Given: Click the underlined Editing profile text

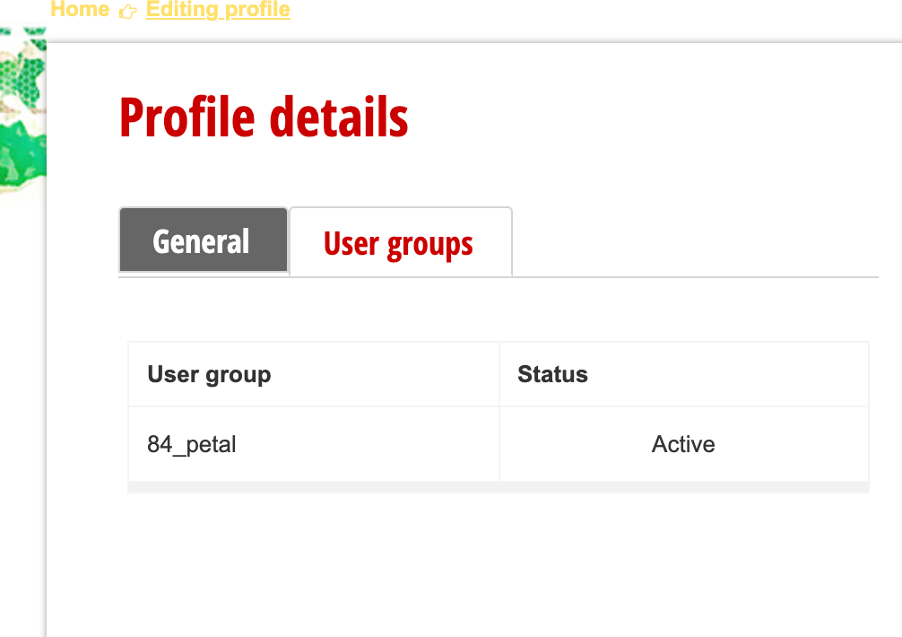Looking at the screenshot, I should 218,10.
